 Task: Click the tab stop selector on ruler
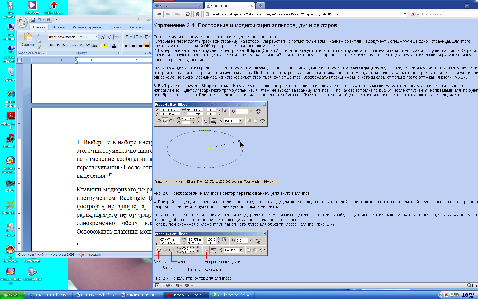pyautogui.click(x=19, y=60)
